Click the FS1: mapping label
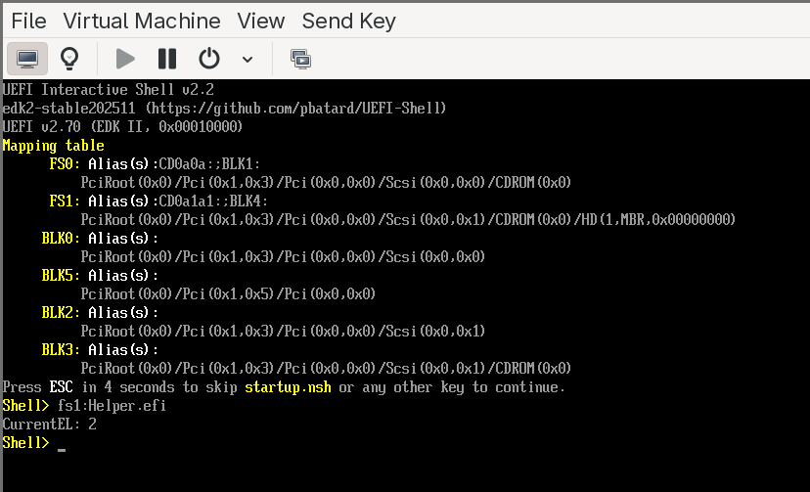This screenshot has height=492, width=810. (65, 201)
